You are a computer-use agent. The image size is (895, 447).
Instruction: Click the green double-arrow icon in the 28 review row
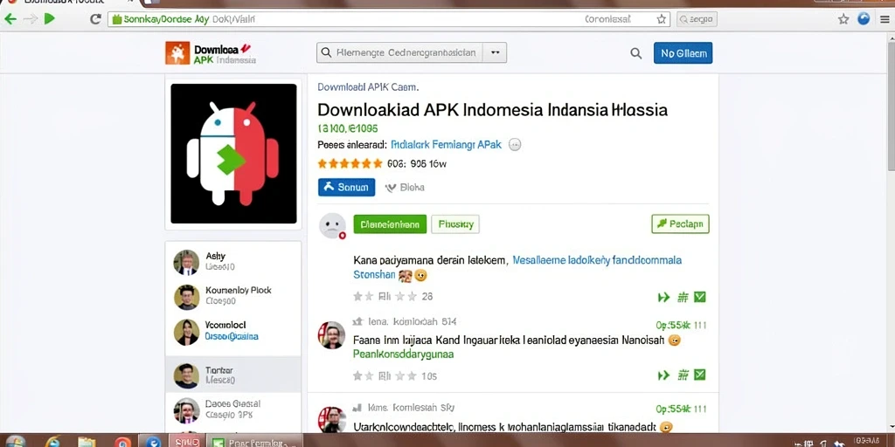[663, 297]
